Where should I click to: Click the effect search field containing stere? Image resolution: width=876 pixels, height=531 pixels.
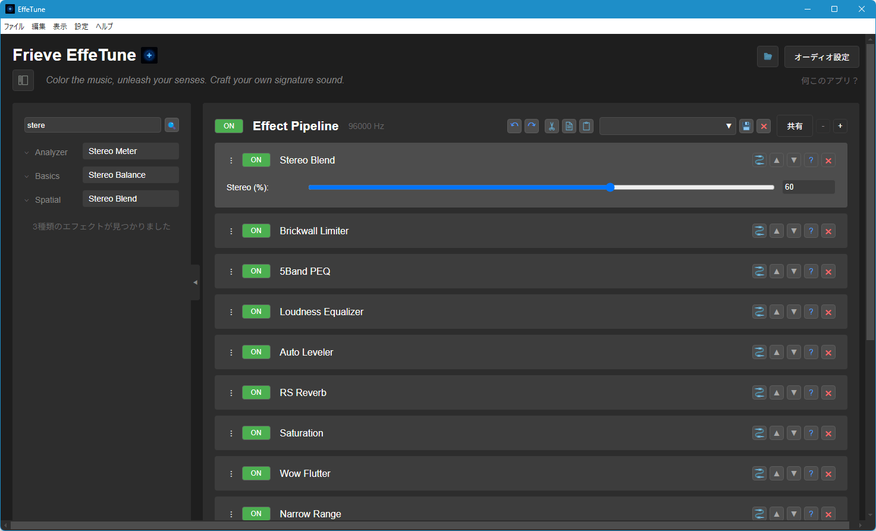click(93, 125)
